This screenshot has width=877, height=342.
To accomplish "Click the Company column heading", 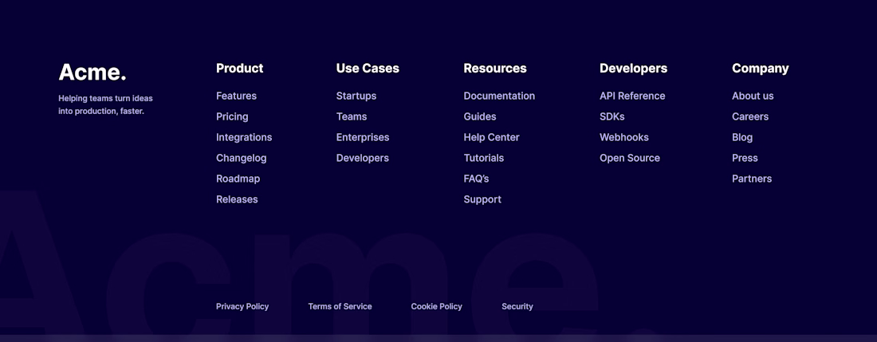I will (760, 69).
